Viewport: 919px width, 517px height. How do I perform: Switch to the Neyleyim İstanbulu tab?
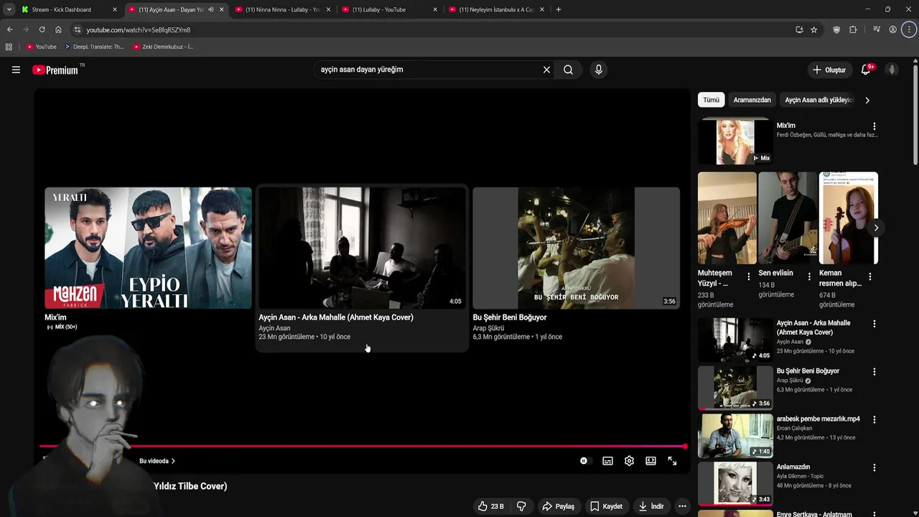[495, 9]
